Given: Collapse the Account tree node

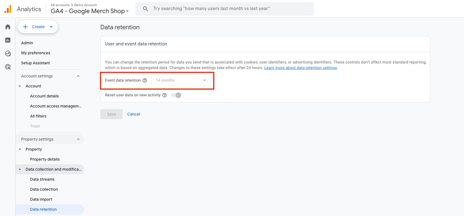Looking at the screenshot, I should tap(20, 86).
